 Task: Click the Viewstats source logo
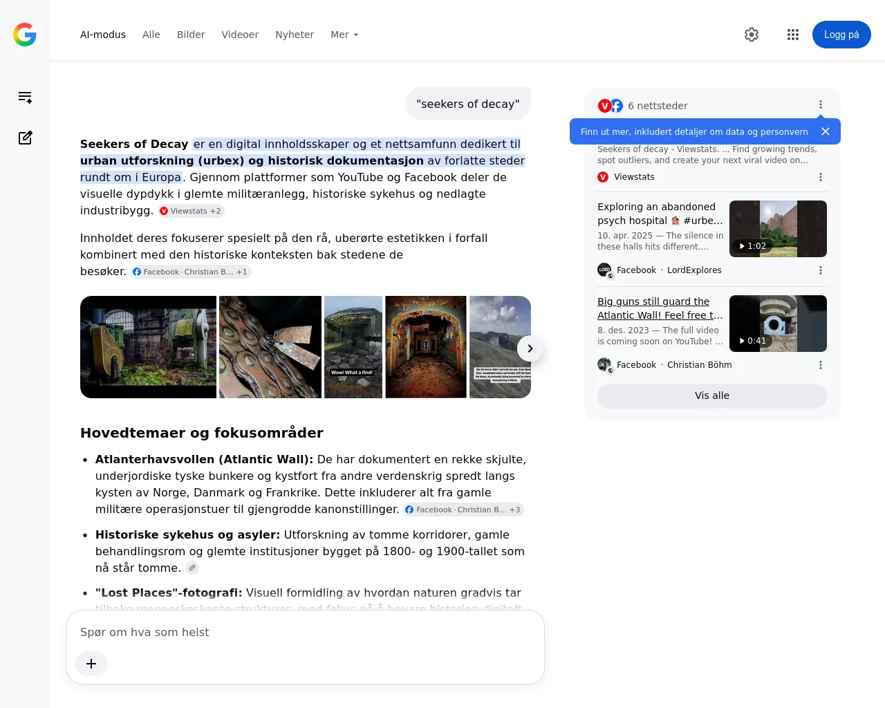[603, 177]
